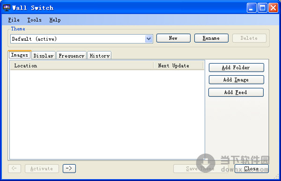Close window with the red X

[273, 8]
